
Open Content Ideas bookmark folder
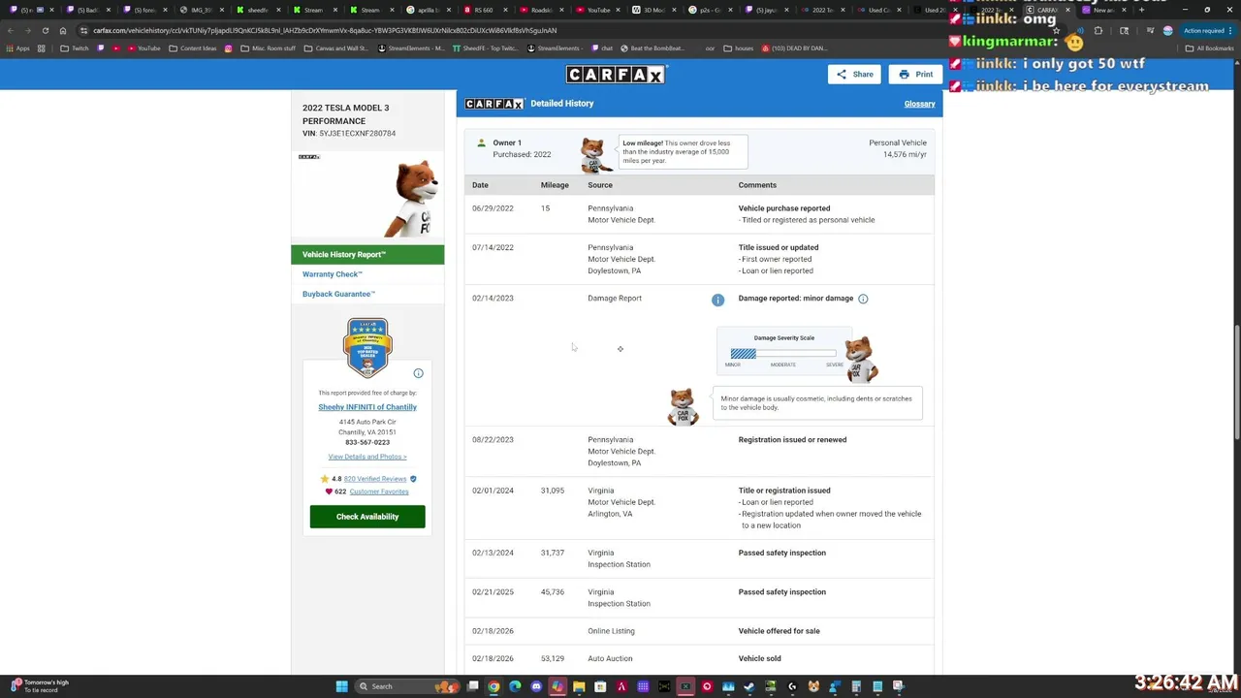click(193, 48)
